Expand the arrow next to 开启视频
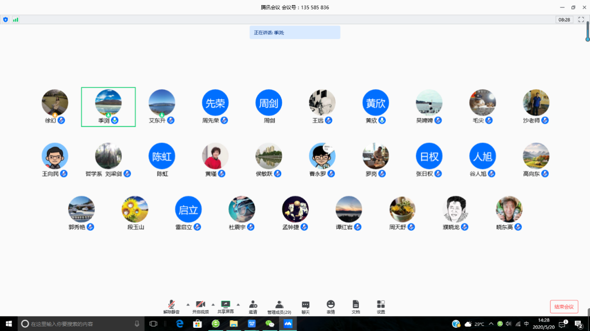Screen dimensions: 590x331 213,305
